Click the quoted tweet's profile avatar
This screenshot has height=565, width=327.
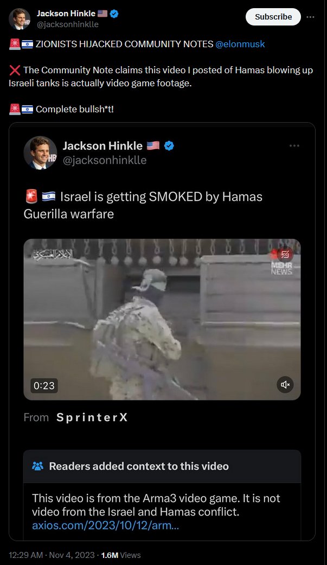coord(40,153)
